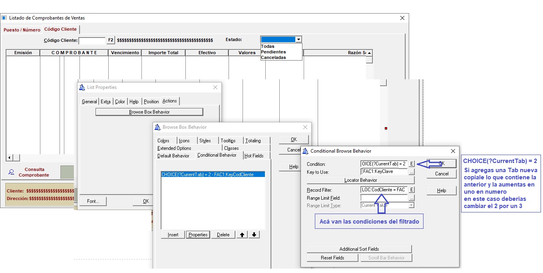Click the list's horizontal scrollbar left arrow
Viewport: 543px width, 273px height.
pos(10,158)
